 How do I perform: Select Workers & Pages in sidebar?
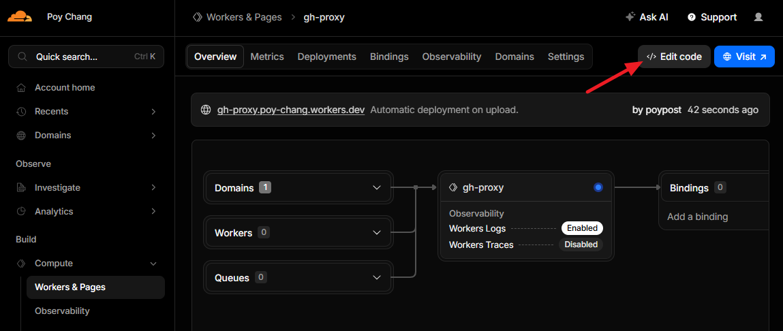[x=95, y=287]
